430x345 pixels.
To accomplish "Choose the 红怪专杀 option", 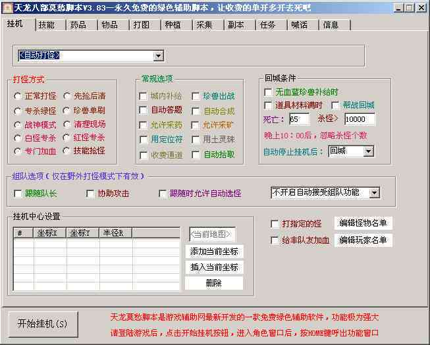I will [x=67, y=138].
